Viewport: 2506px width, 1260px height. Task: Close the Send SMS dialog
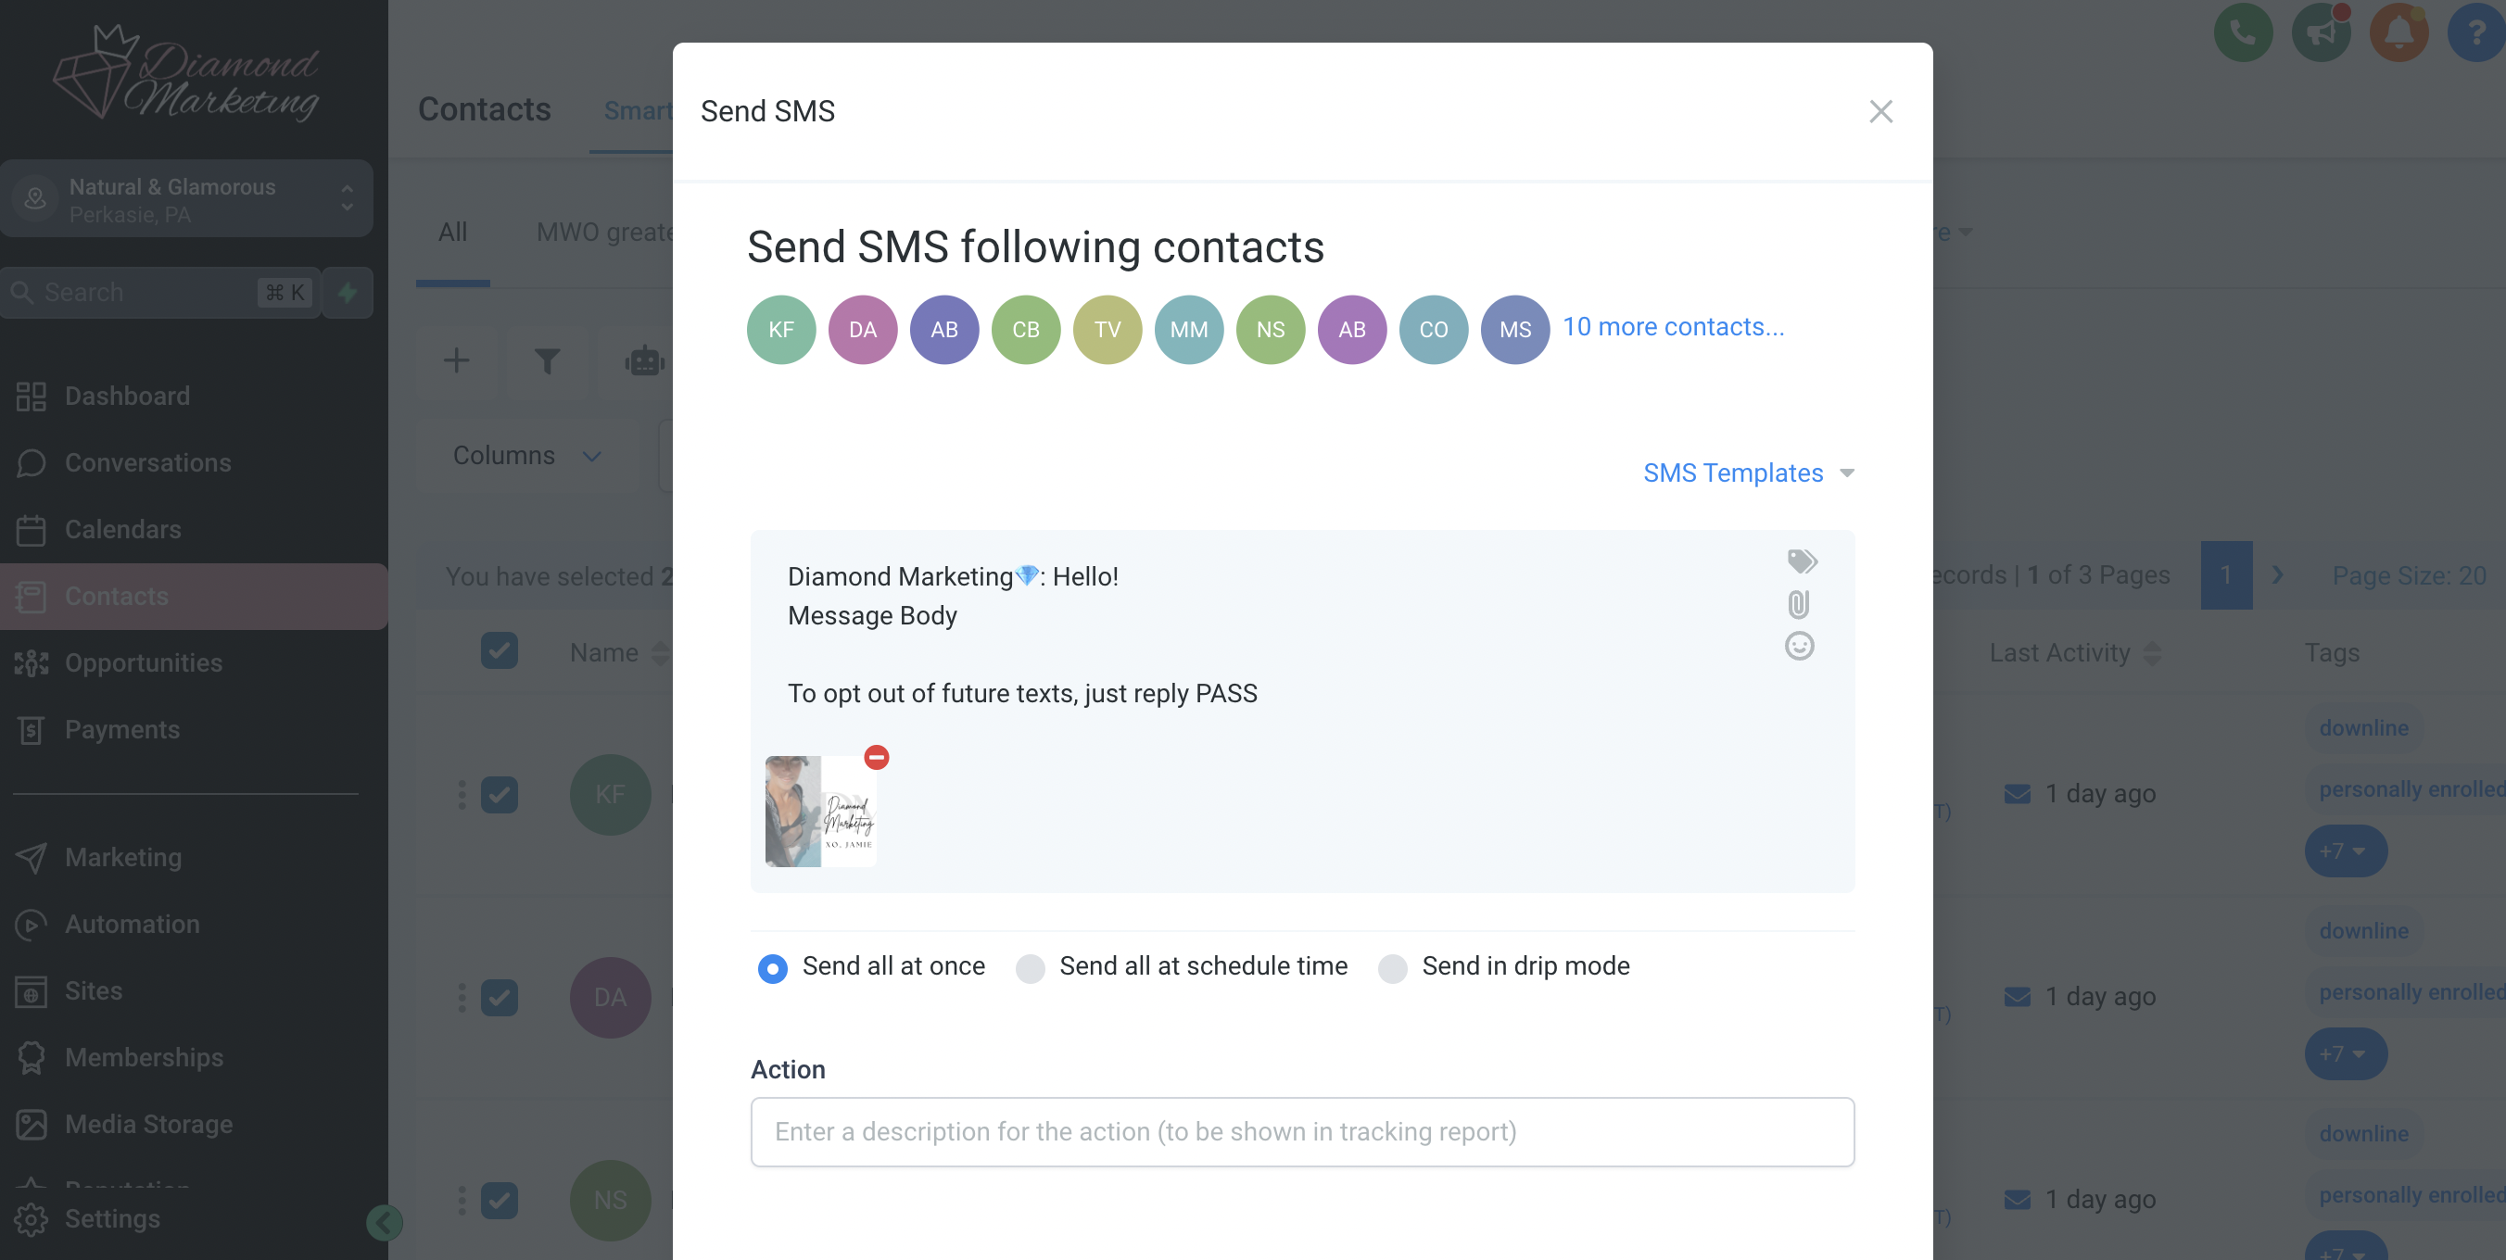click(1880, 112)
